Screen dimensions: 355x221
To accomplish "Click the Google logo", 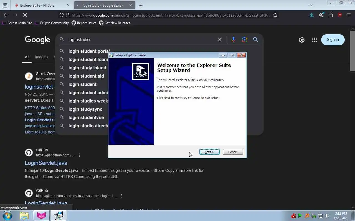I will coord(37,40).
